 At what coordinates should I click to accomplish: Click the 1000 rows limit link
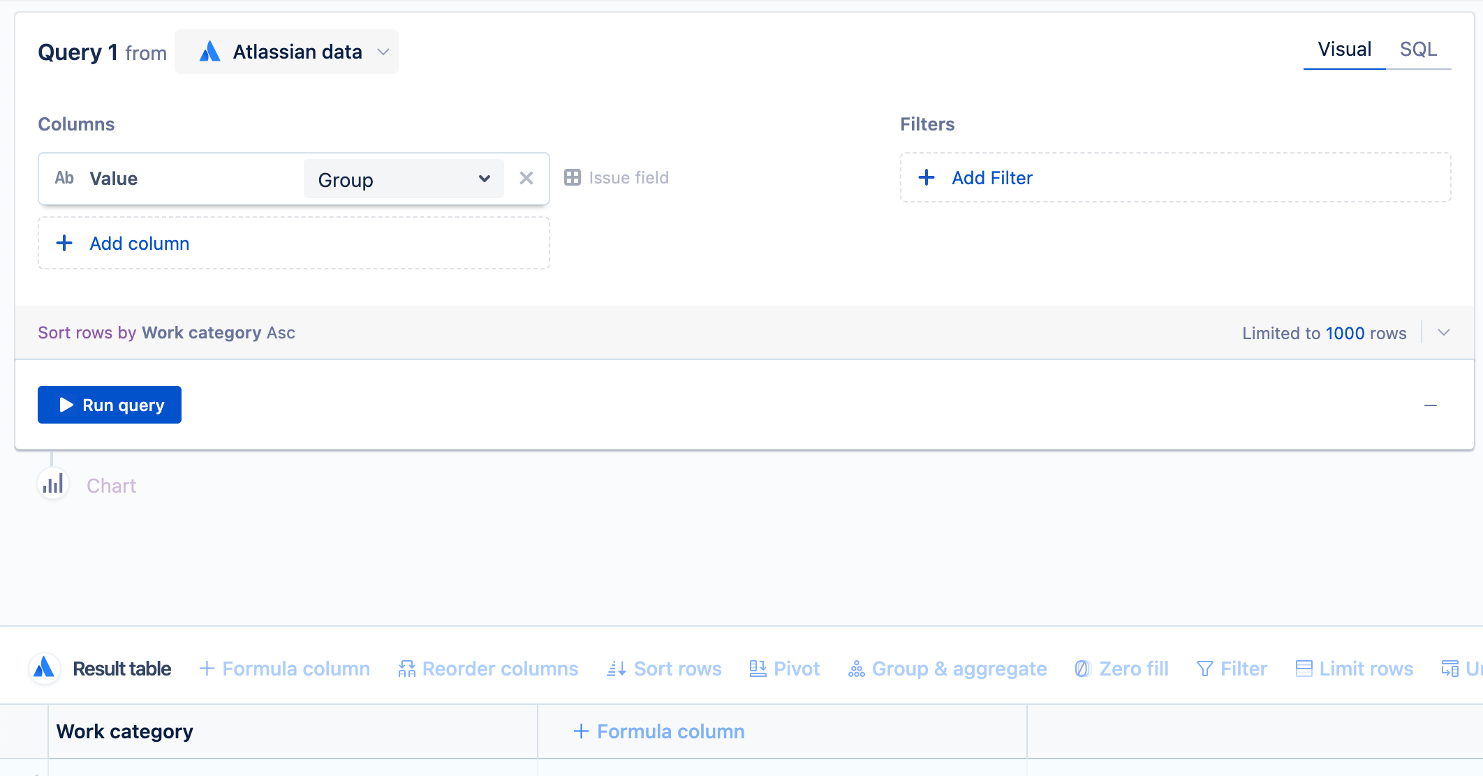coord(1345,333)
